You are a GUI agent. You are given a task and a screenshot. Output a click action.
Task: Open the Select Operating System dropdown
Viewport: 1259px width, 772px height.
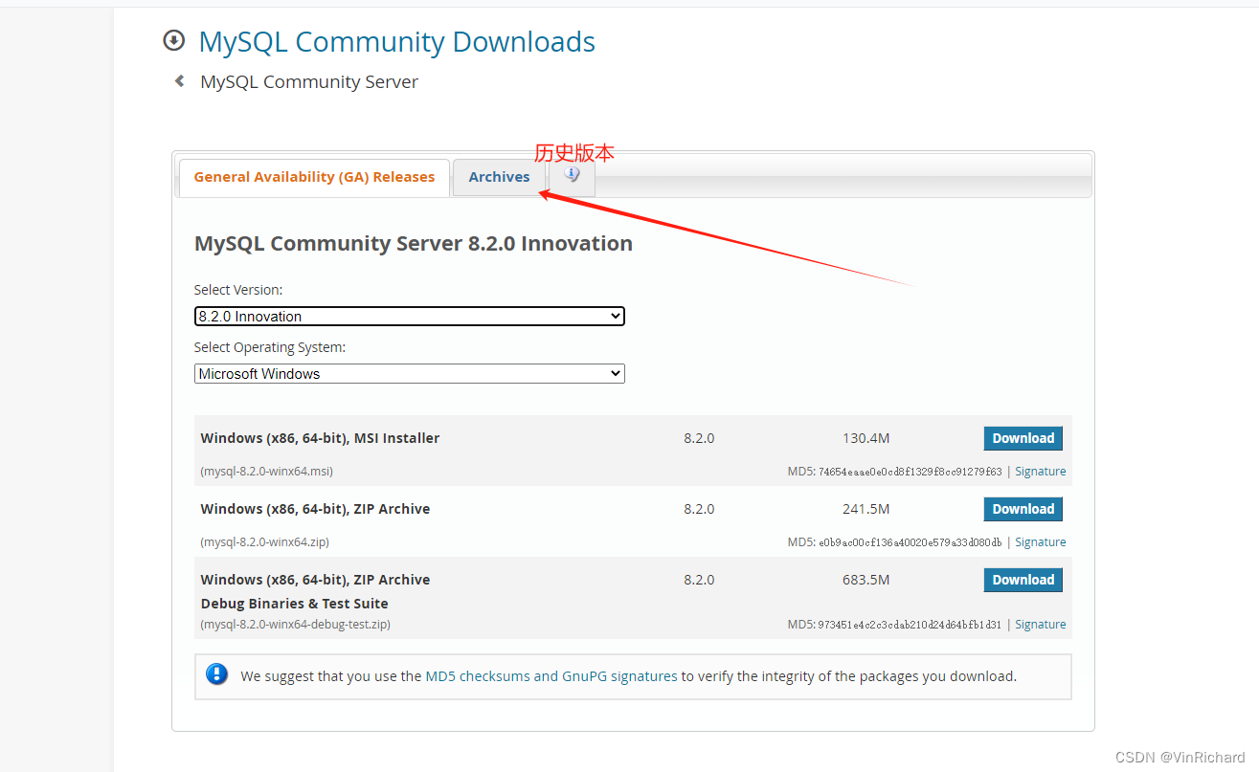coord(410,373)
